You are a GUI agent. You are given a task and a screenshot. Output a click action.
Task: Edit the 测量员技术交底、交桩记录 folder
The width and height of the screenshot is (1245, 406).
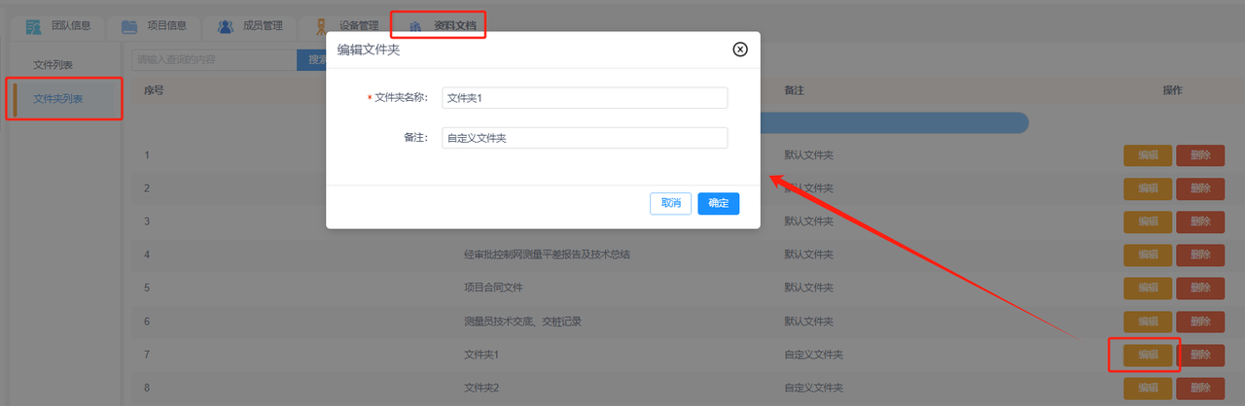point(1148,321)
